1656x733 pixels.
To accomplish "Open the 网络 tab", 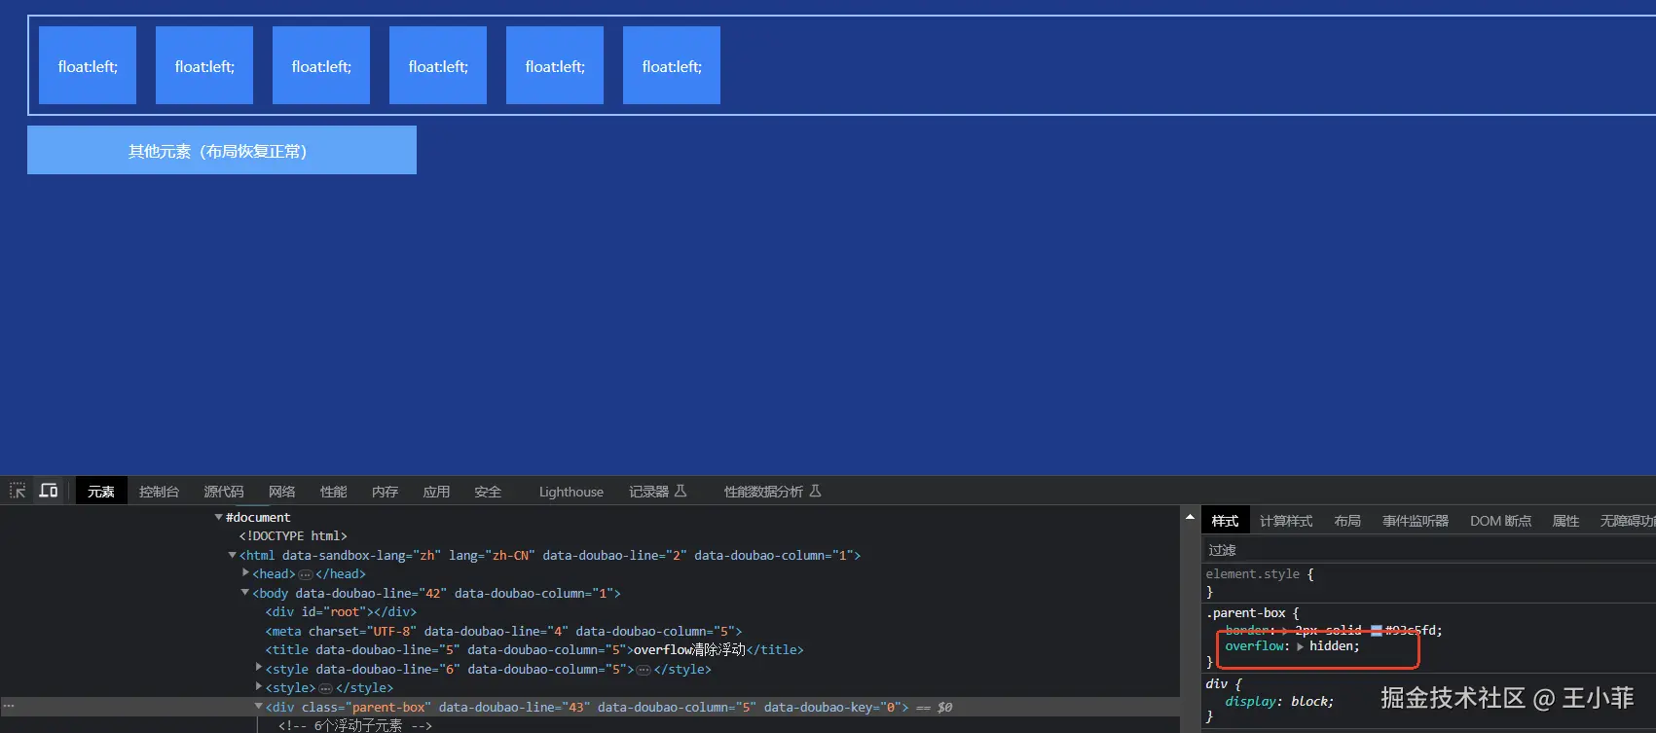I will [x=281, y=492].
